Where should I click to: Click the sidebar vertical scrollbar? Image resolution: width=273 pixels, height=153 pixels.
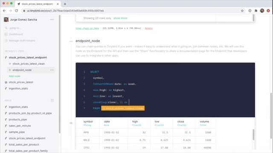point(60,74)
